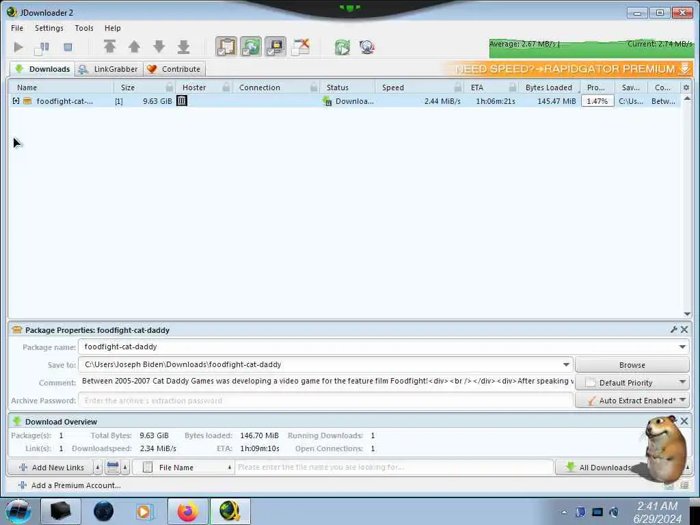
Task: Open the All Downloads filter dropdown
Action: pos(623,468)
